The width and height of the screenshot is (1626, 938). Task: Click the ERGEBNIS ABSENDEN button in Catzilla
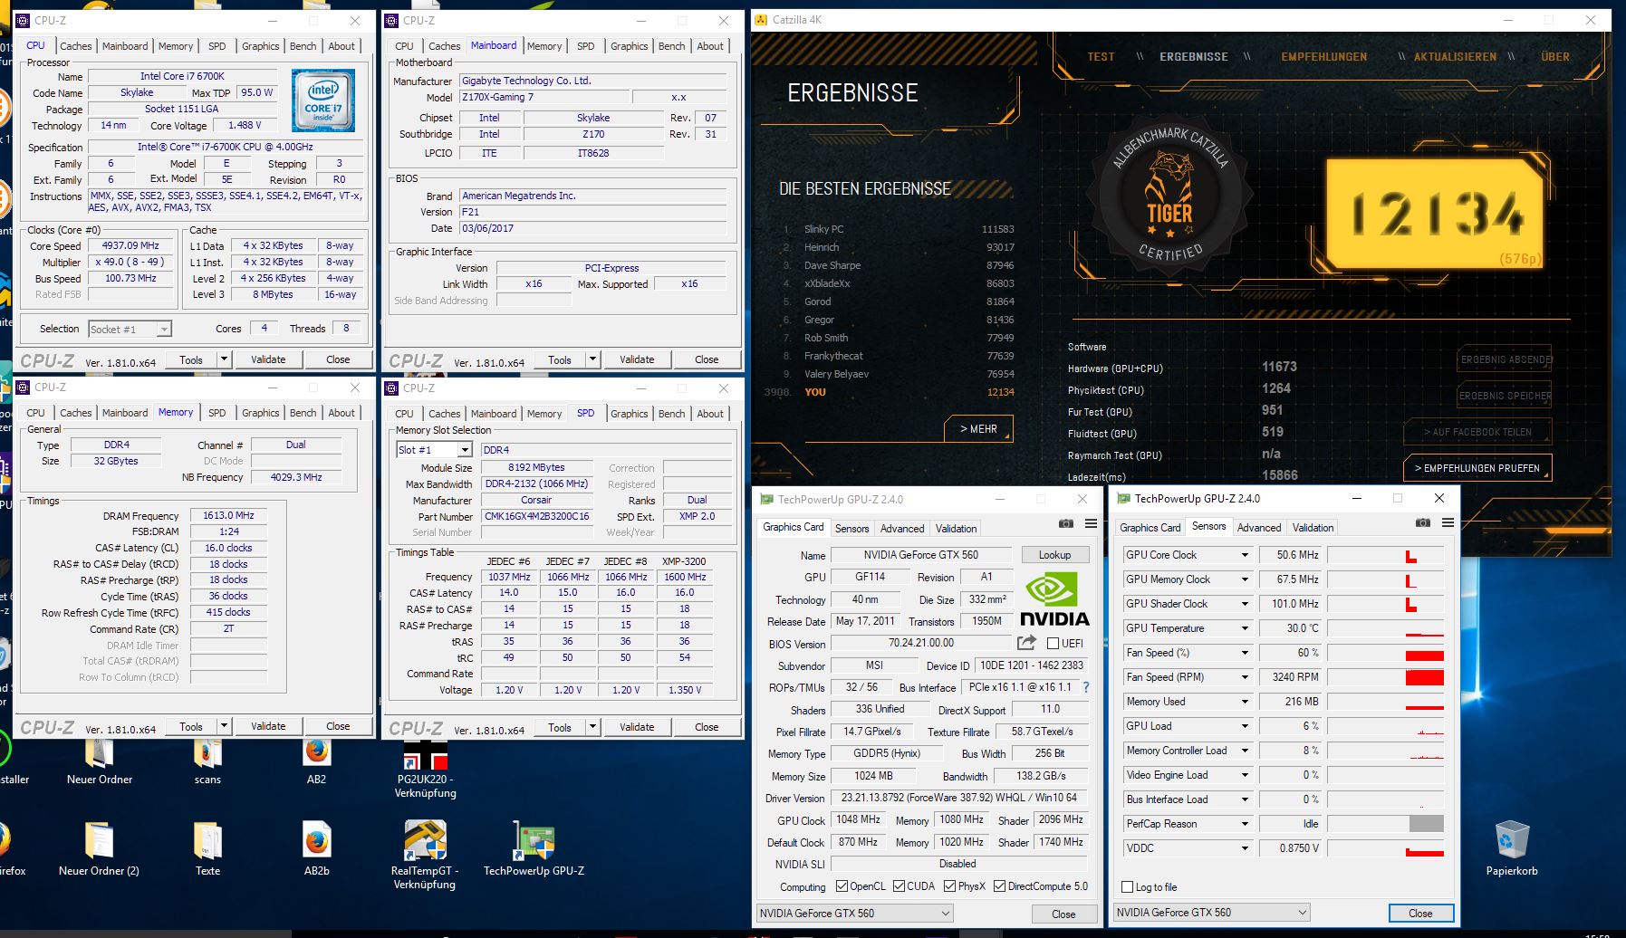click(1505, 359)
